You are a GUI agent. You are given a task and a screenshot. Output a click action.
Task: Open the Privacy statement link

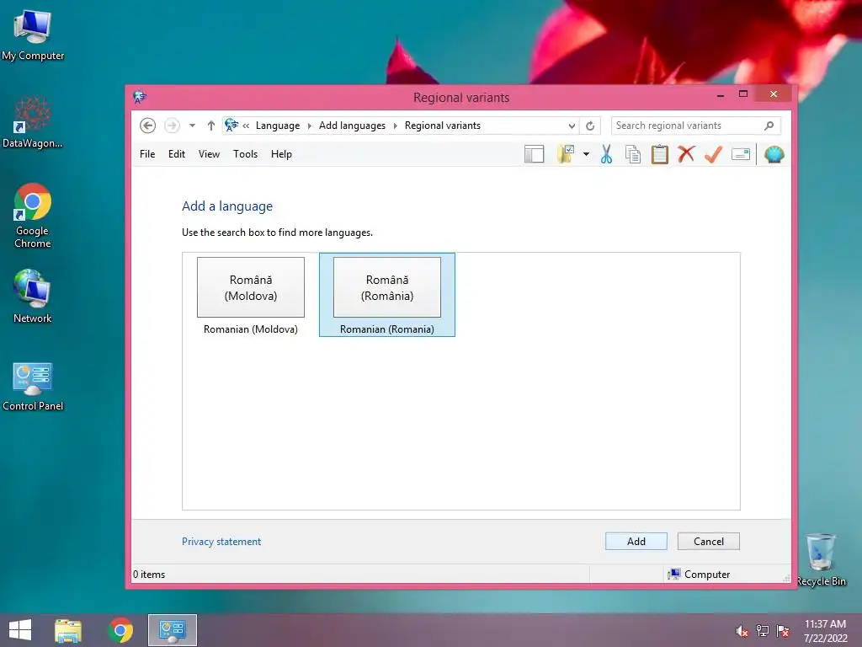tap(221, 542)
